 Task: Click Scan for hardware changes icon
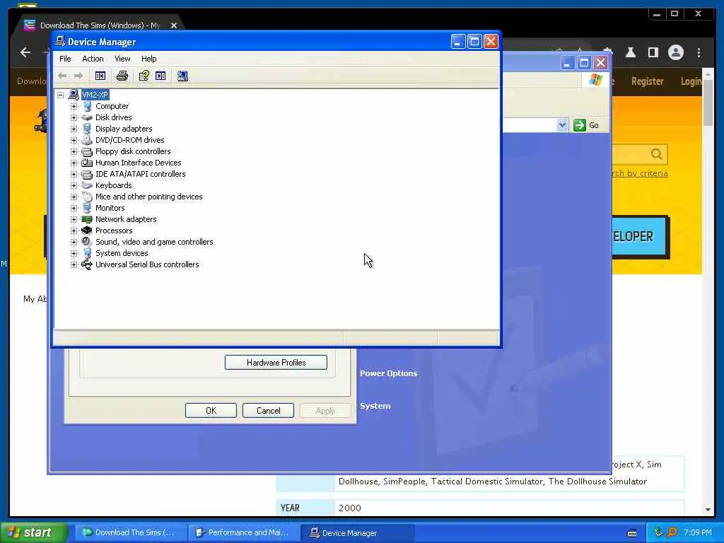182,76
